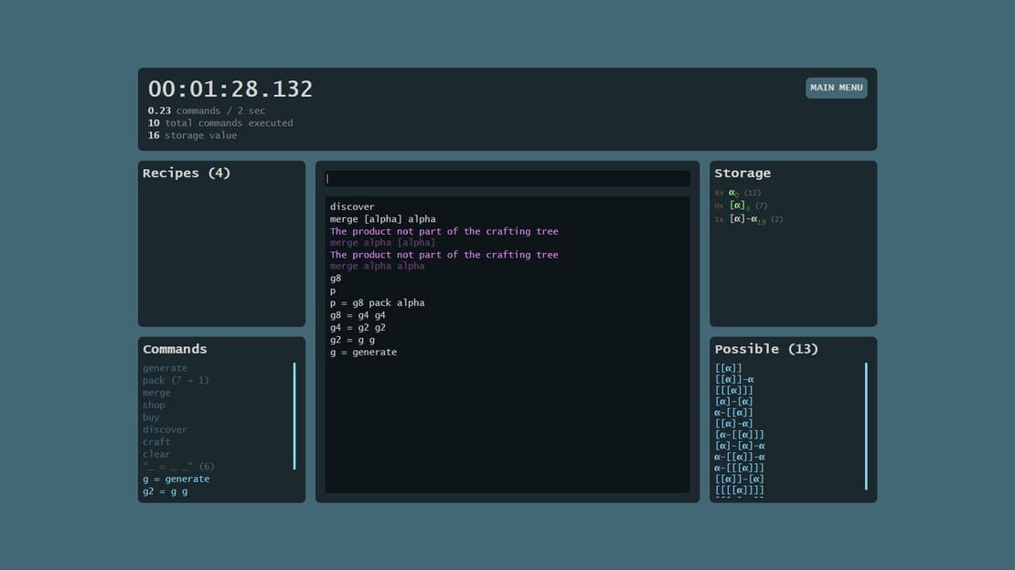Open the MAIN MENU button
Viewport: 1015px width, 570px height.
coord(837,88)
